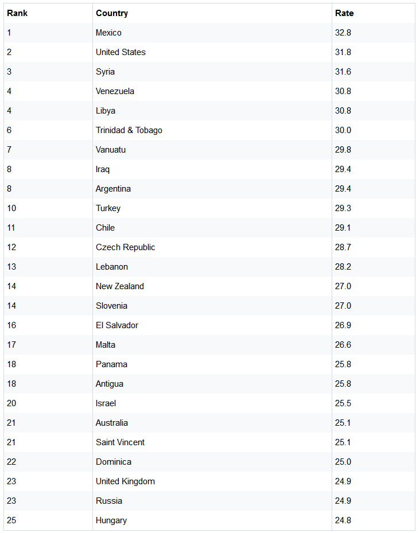Click the Country column header
Screen dimensions: 420x533
pos(112,13)
